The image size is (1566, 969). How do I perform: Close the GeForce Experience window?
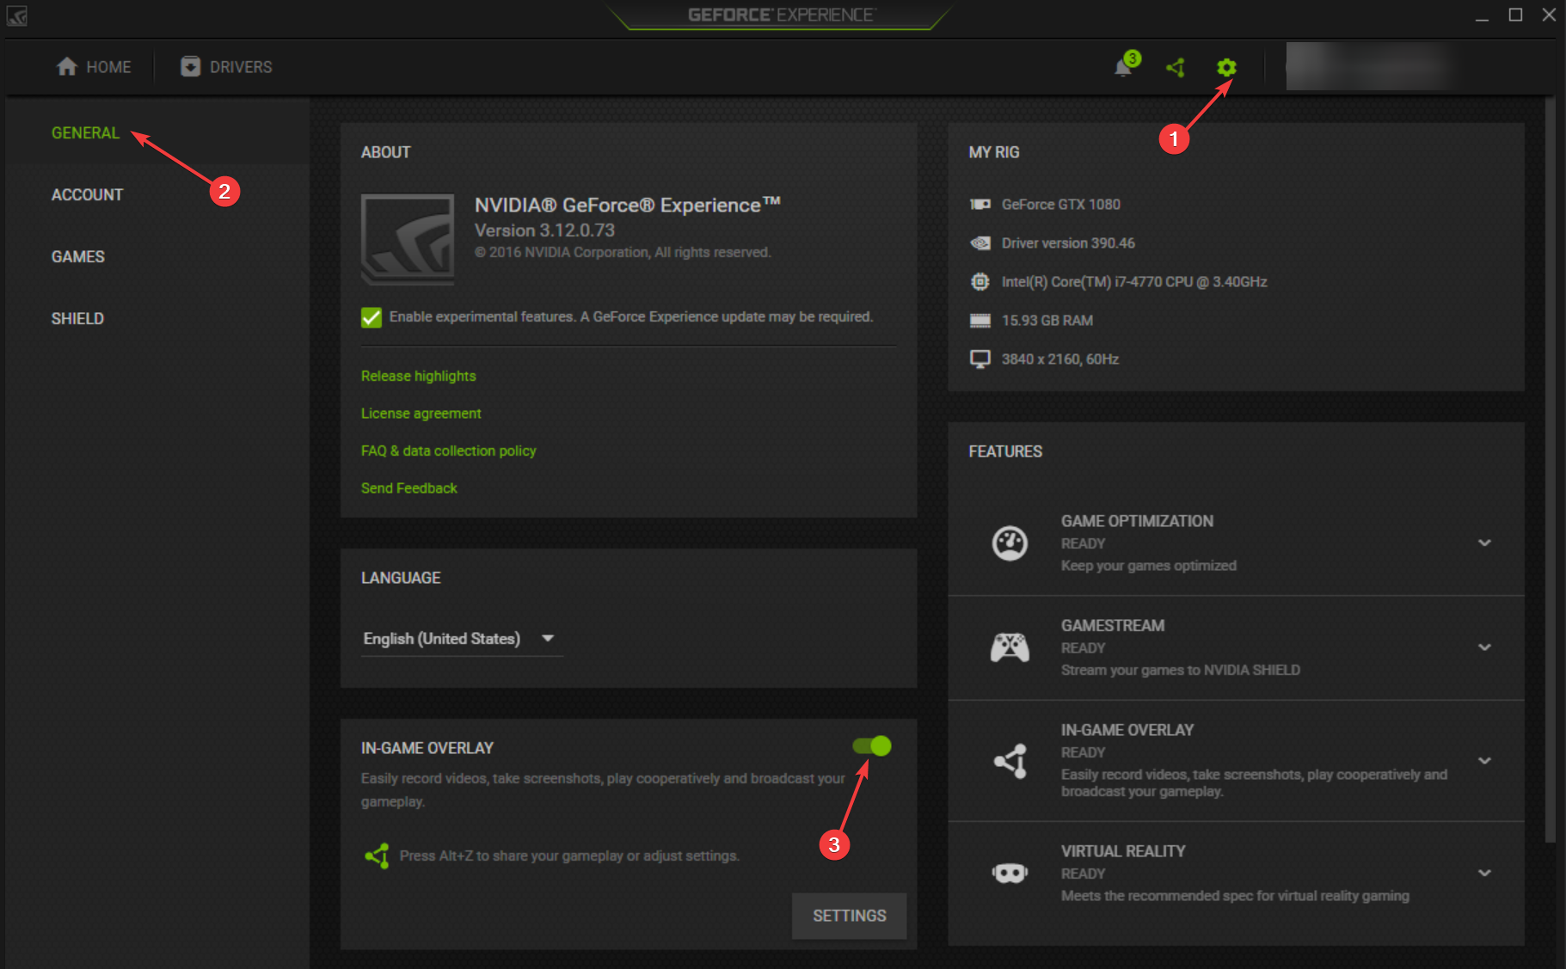point(1549,15)
